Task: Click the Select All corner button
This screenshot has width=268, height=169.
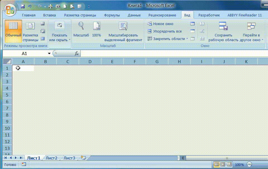Action: (x=7, y=61)
